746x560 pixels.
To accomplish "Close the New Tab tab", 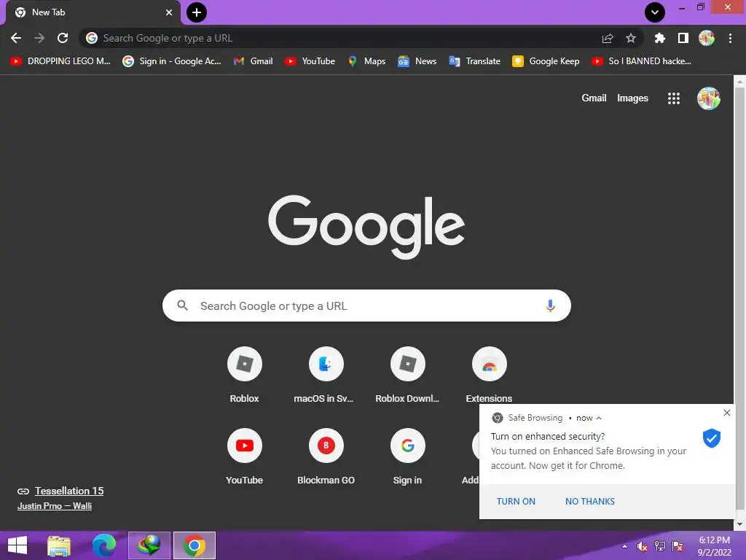I will (x=169, y=12).
